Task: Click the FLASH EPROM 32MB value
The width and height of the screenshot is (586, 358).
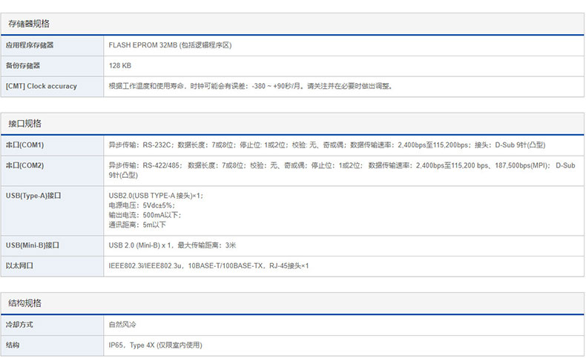Action: [x=171, y=45]
